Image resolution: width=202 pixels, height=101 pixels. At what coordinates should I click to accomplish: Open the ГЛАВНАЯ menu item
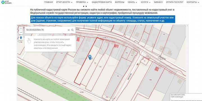(49, 2)
